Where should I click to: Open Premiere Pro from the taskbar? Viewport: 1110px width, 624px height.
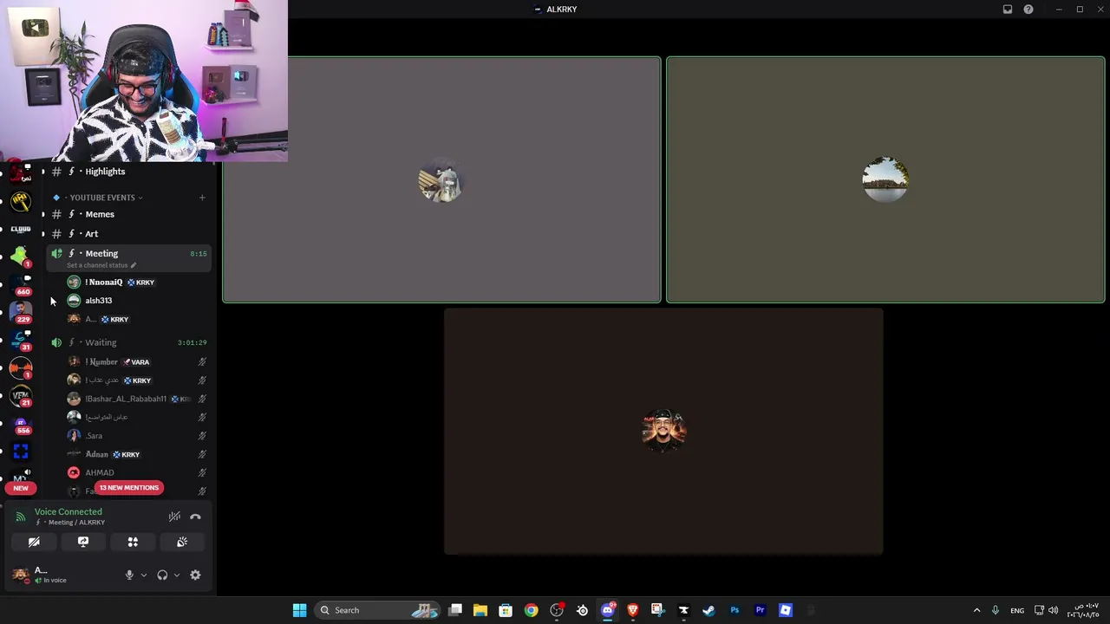pyautogui.click(x=760, y=610)
